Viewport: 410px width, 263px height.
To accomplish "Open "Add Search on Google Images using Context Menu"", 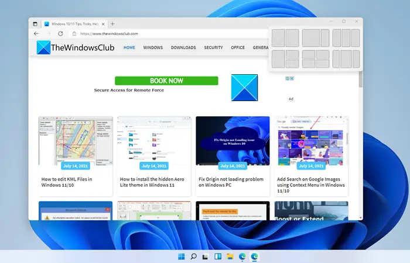I will coord(311,185).
